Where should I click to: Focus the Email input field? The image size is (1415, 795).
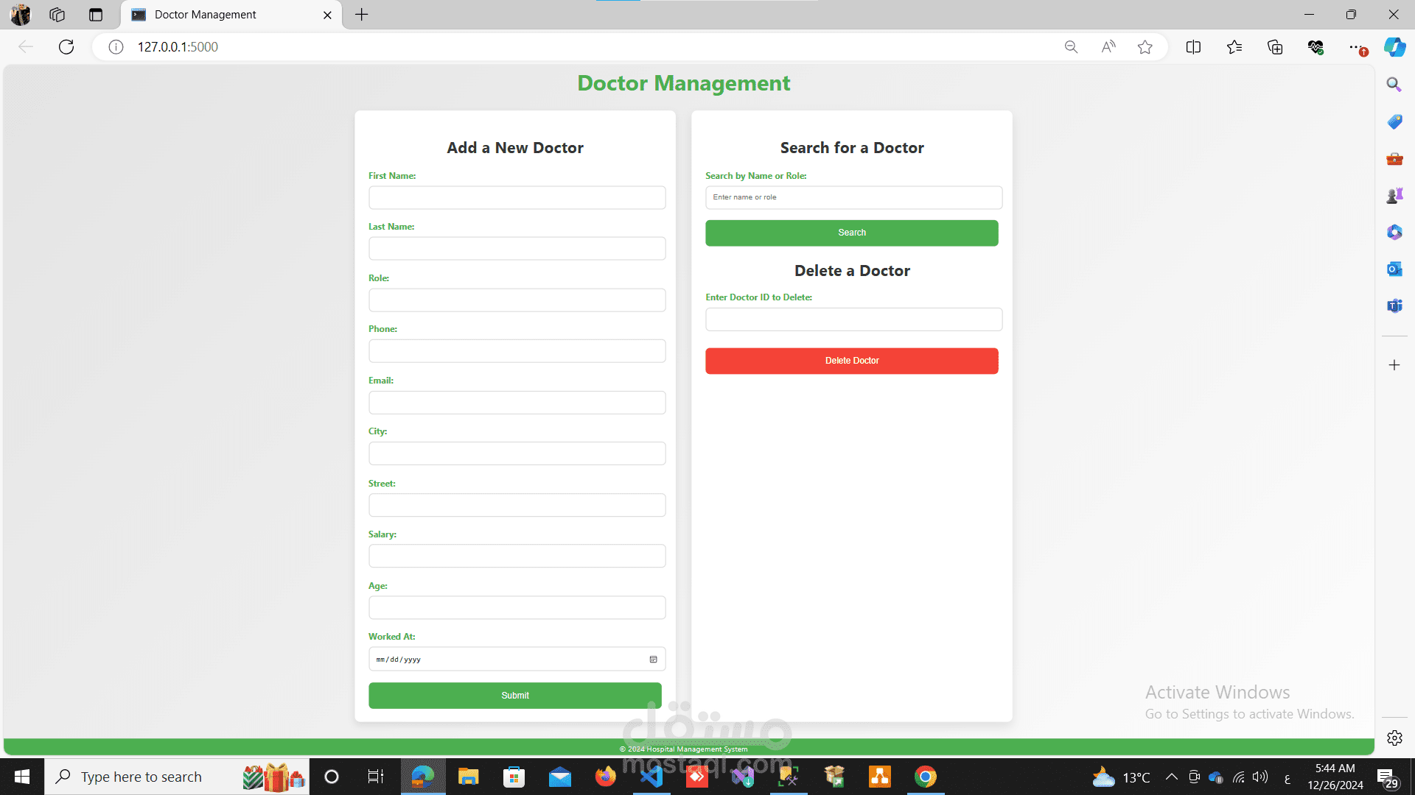[x=517, y=402]
